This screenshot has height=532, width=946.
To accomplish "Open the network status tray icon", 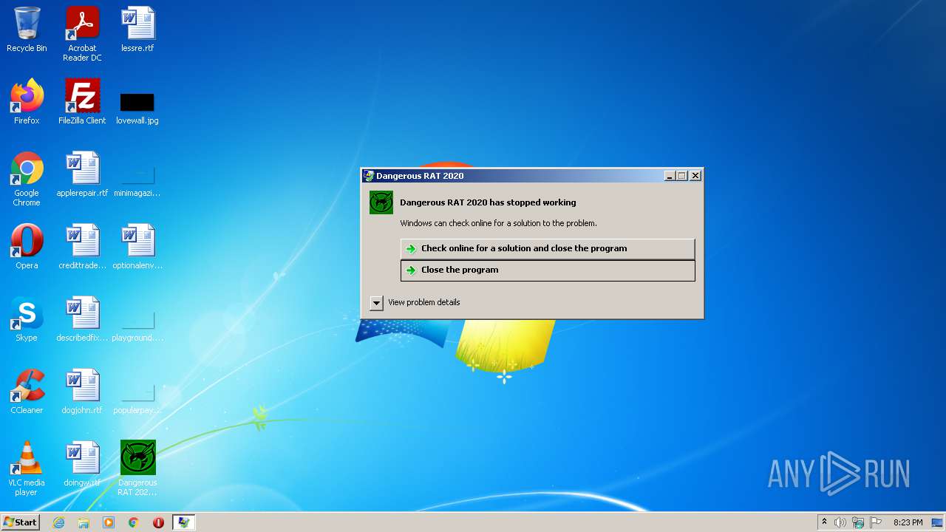I will click(858, 522).
